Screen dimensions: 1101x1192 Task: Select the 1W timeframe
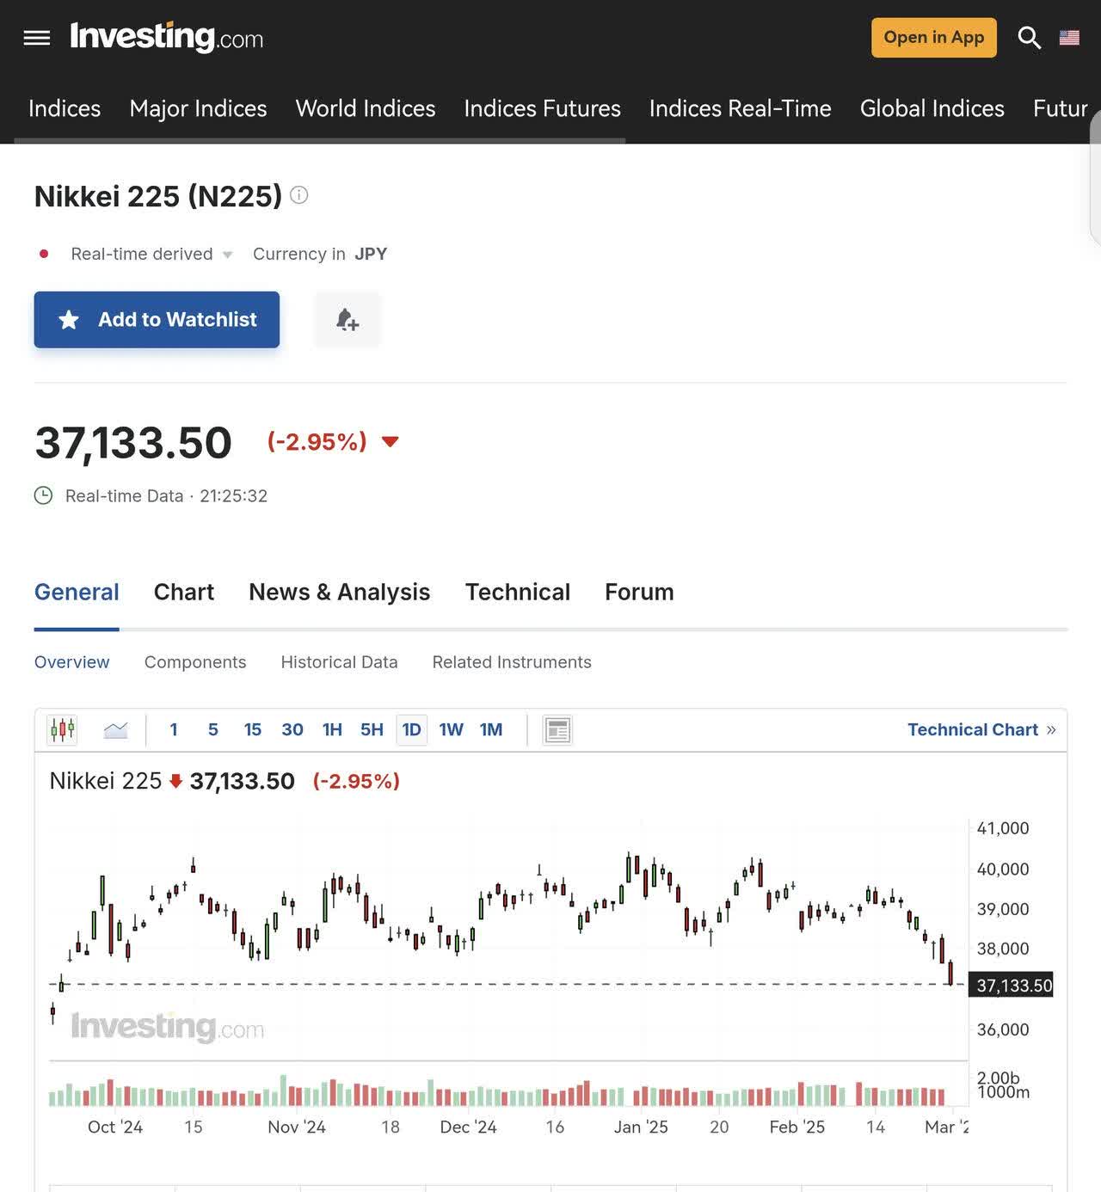451,729
